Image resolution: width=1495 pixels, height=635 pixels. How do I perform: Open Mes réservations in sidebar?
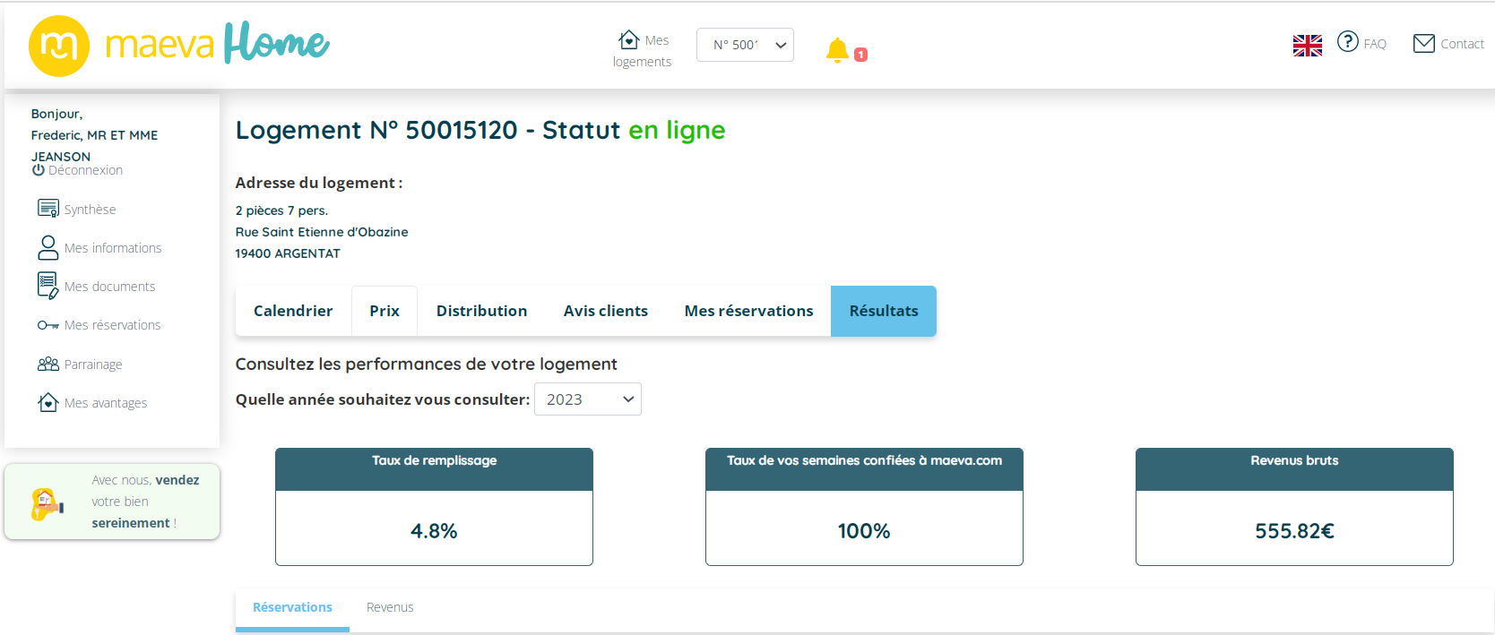point(112,325)
